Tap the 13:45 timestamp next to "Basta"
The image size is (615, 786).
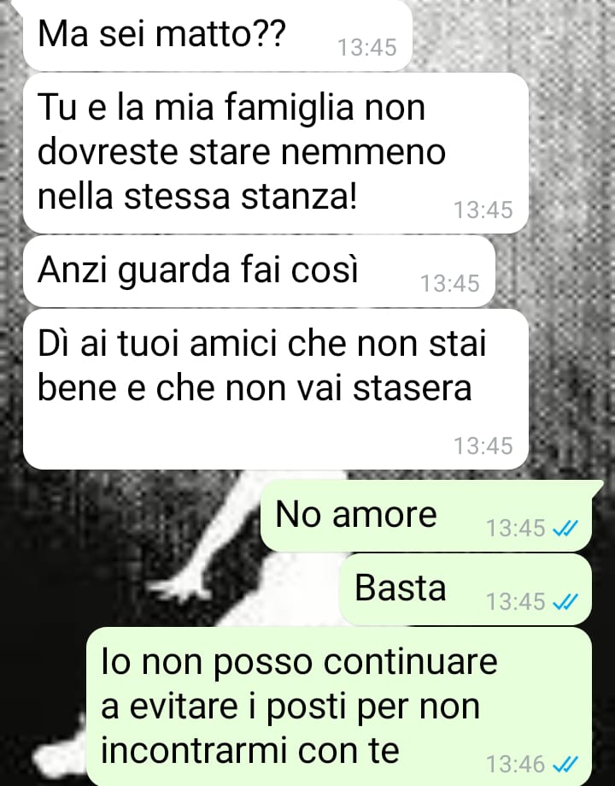coord(516,601)
